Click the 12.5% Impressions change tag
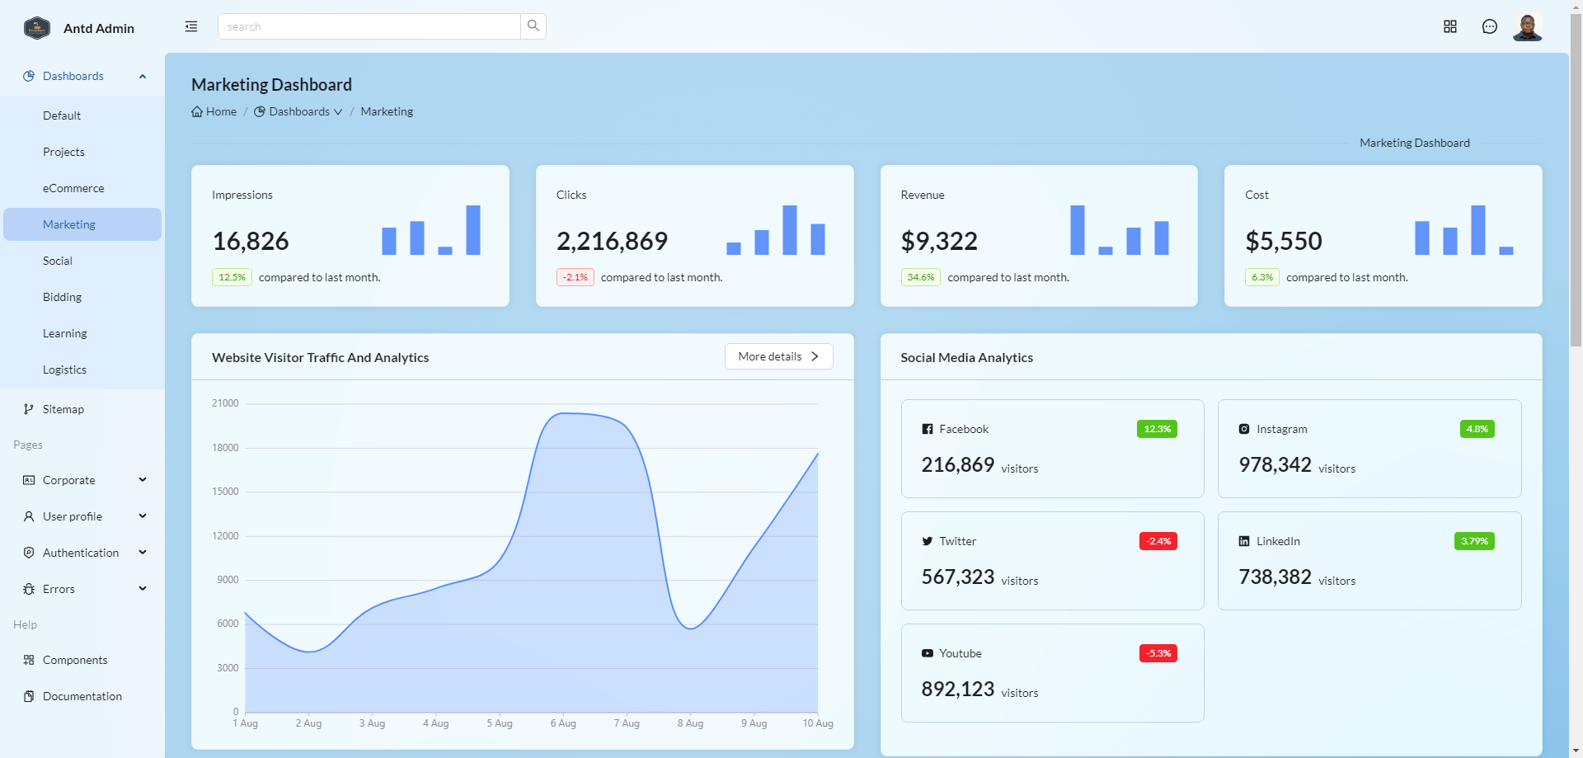The width and height of the screenshot is (1583, 758). coord(232,277)
